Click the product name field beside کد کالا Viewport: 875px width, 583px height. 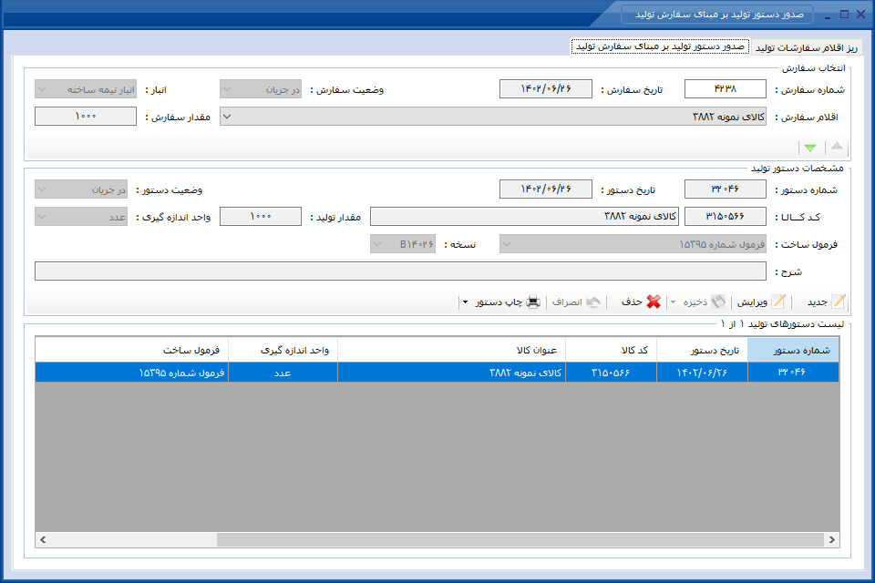coord(525,217)
